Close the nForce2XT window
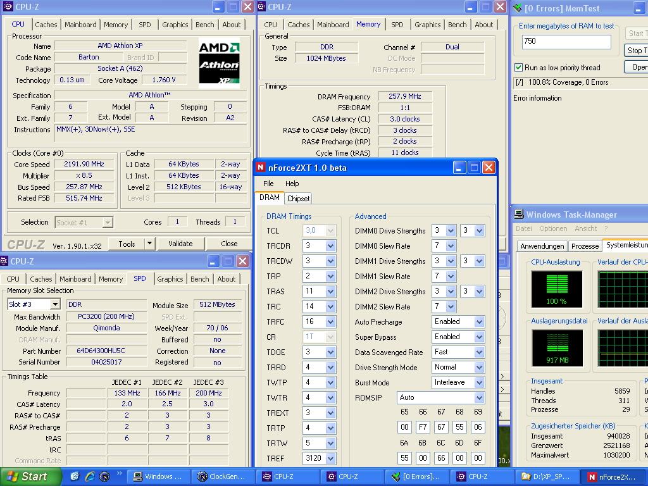 (x=489, y=167)
